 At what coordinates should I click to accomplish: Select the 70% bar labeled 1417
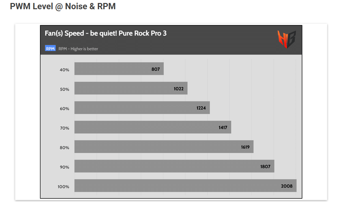pyautogui.click(x=153, y=127)
